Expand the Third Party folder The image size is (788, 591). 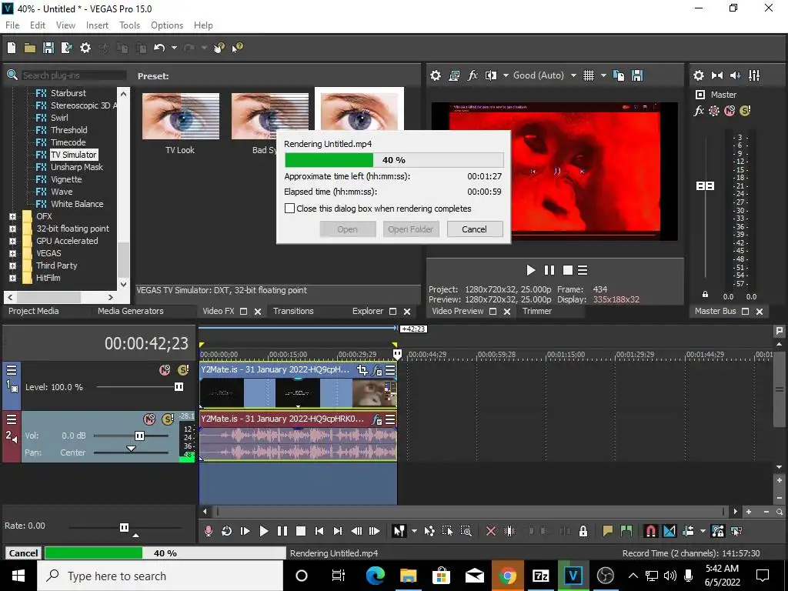[x=12, y=265]
